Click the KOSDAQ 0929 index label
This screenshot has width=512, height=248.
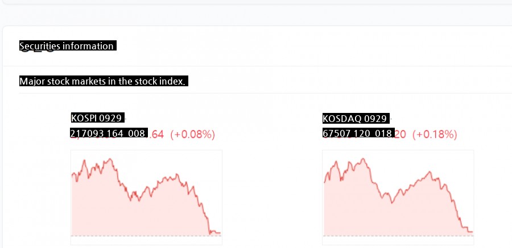coord(356,119)
